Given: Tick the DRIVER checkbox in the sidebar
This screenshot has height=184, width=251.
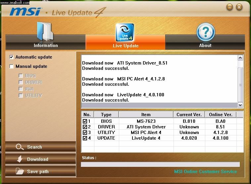Looking at the screenshot, I should pyautogui.click(x=21, y=82).
